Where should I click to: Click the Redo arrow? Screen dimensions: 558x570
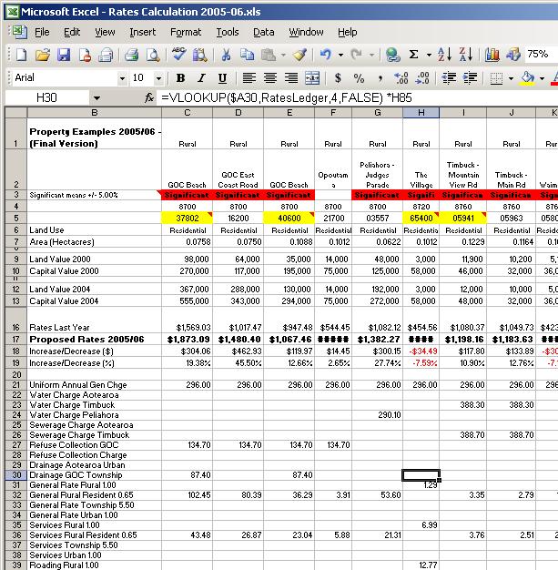tap(357, 55)
